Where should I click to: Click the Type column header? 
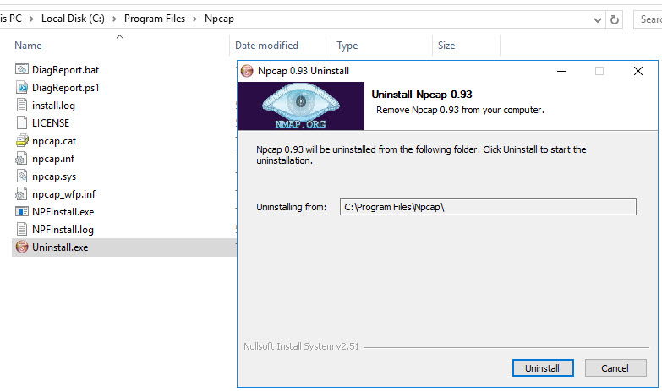347,46
